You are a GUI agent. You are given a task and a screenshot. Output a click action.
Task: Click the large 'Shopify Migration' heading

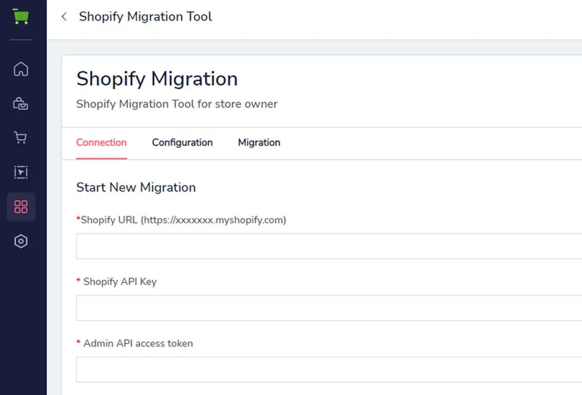[157, 79]
